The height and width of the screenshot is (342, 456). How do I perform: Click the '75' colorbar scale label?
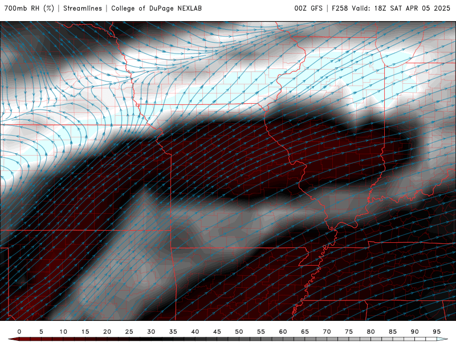coord(349,332)
